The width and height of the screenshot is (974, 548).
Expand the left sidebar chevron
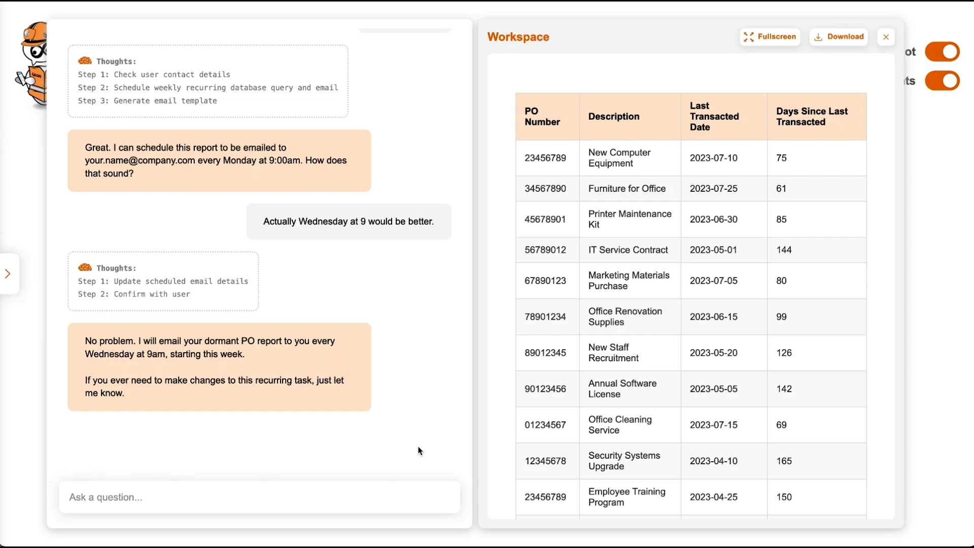[x=8, y=274]
